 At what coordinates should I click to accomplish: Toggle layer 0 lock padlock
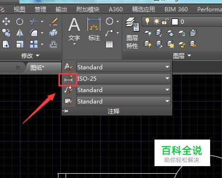click(165, 21)
